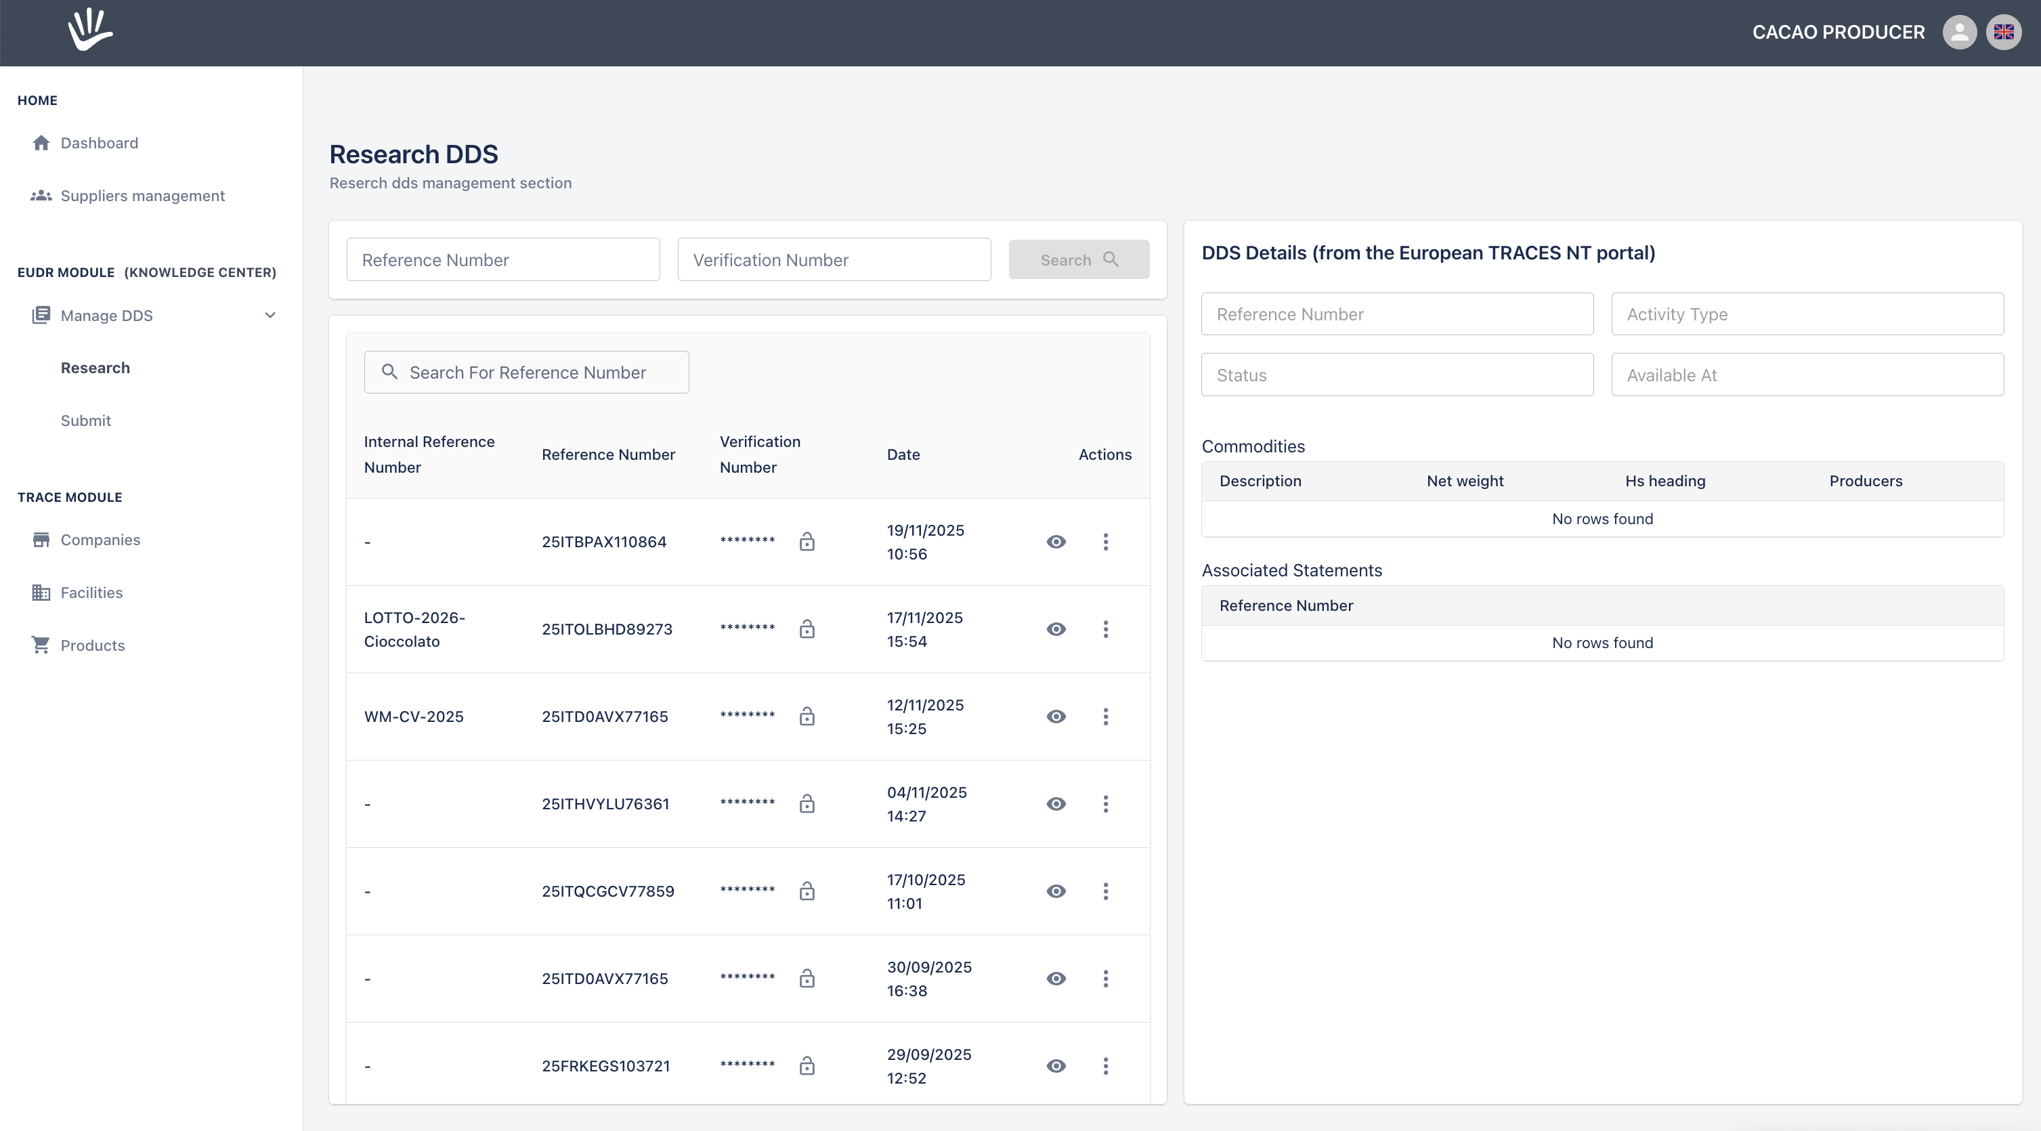
Task: Click the handprint logo
Action: tap(89, 30)
